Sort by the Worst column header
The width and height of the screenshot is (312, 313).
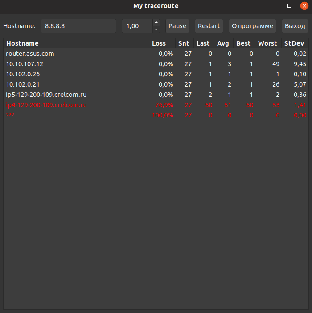tap(267, 43)
